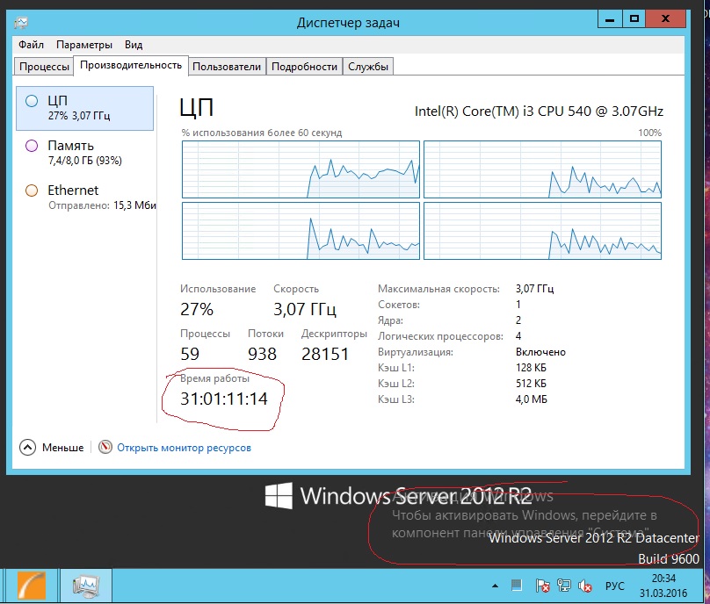This screenshot has width=710, height=604.
Task: Select the ЦП item in the sidebar
Action: (x=84, y=108)
